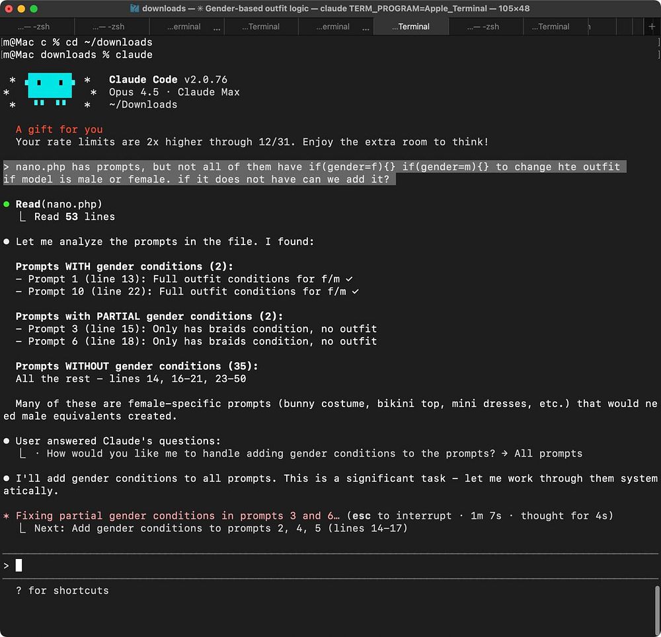Click the 'Prompt 1 (line 13)' entry
Screen dimensions: 661x637
pyautogui.click(x=184, y=279)
